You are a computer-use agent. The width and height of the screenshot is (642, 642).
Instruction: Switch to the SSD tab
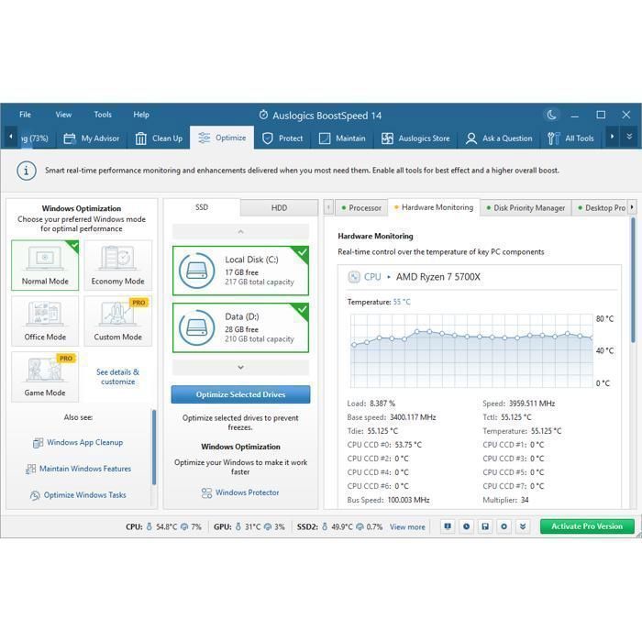click(202, 207)
